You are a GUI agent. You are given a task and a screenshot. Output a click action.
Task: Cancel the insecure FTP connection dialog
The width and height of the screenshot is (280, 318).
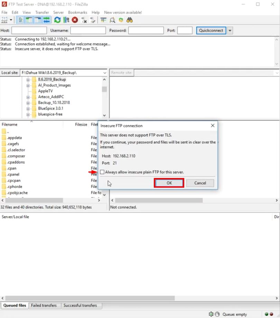tap(200, 183)
